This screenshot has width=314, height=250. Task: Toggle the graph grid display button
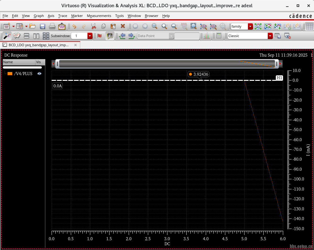[309, 26]
